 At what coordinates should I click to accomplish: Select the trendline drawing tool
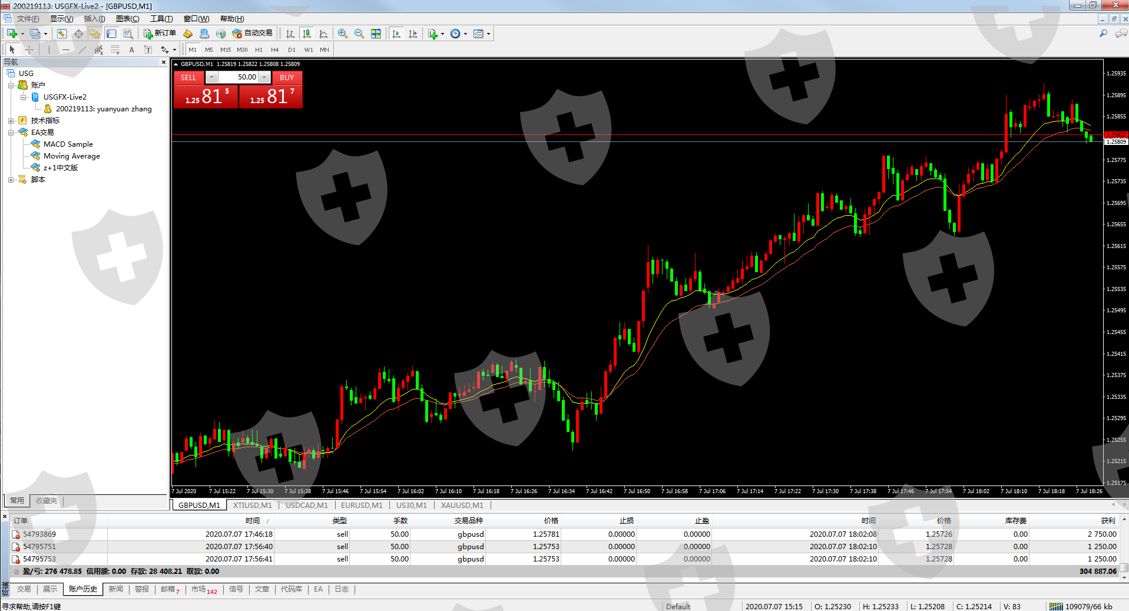coord(82,50)
